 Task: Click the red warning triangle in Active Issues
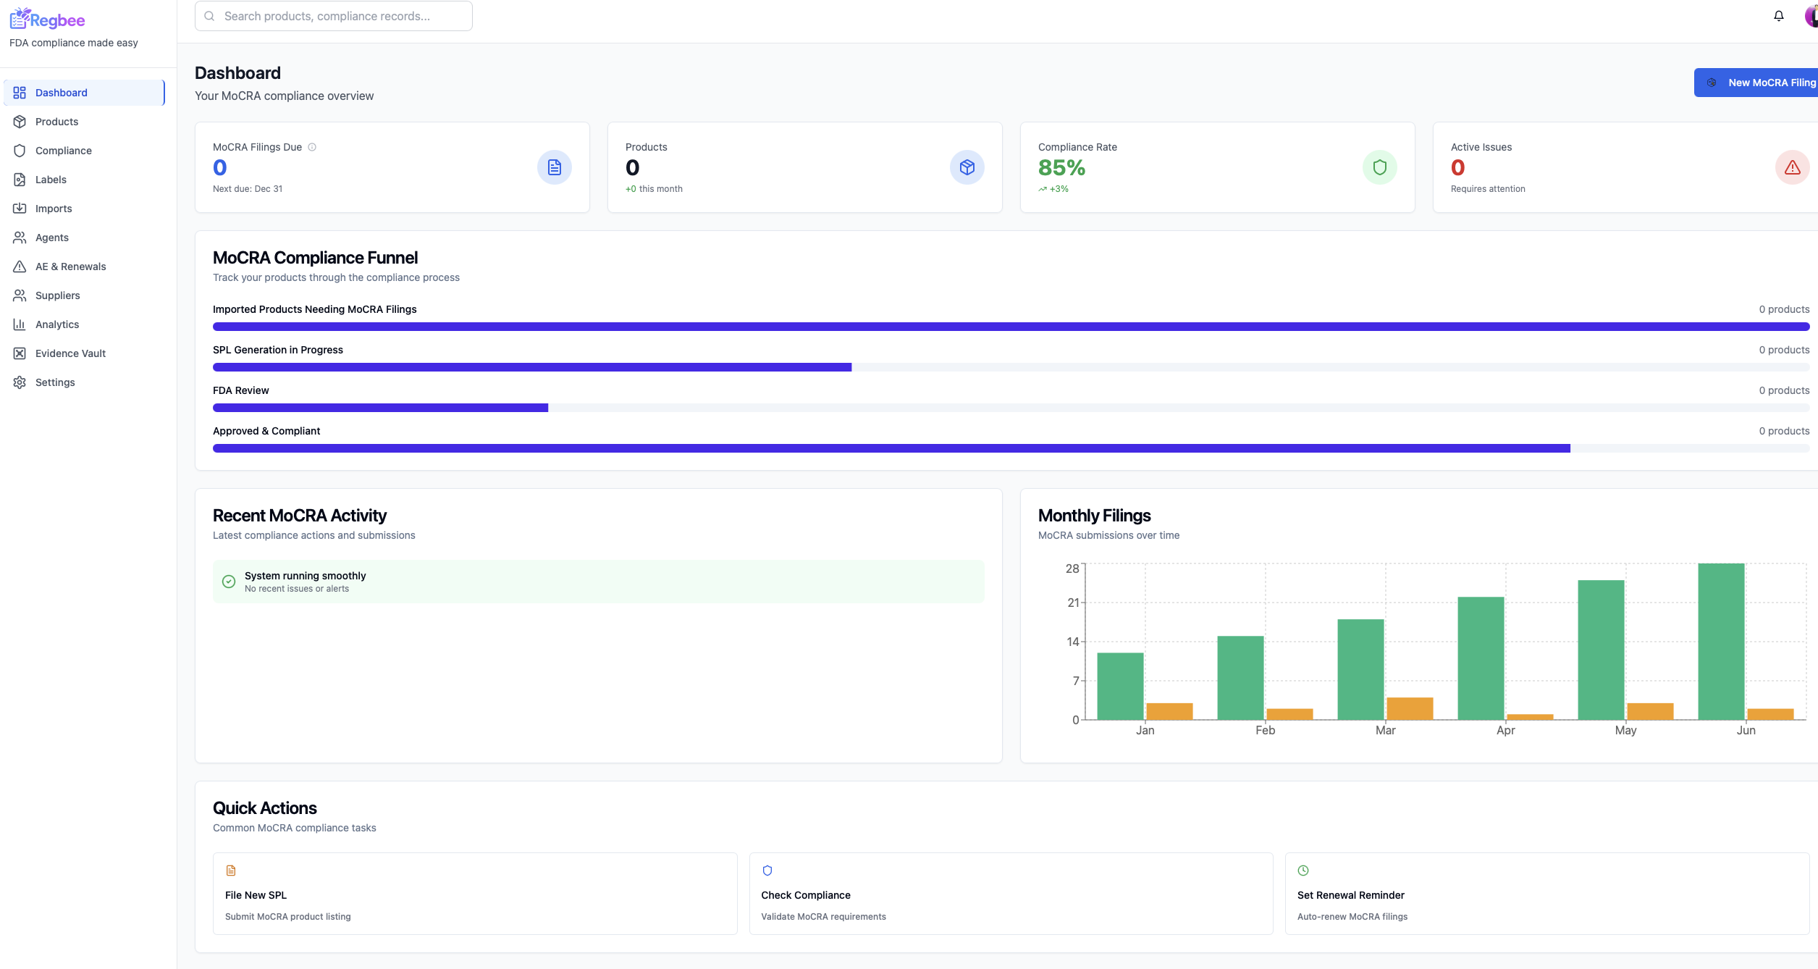point(1792,167)
